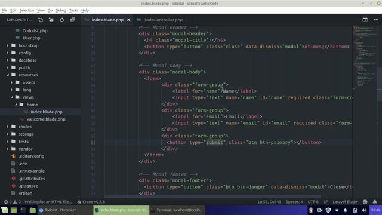Open the Selection menu
This screenshot has width=382, height=215.
[26, 10]
